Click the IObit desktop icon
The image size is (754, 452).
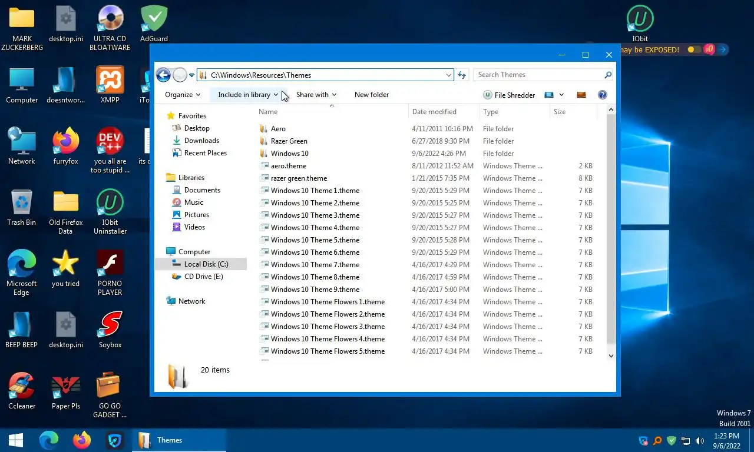click(640, 24)
